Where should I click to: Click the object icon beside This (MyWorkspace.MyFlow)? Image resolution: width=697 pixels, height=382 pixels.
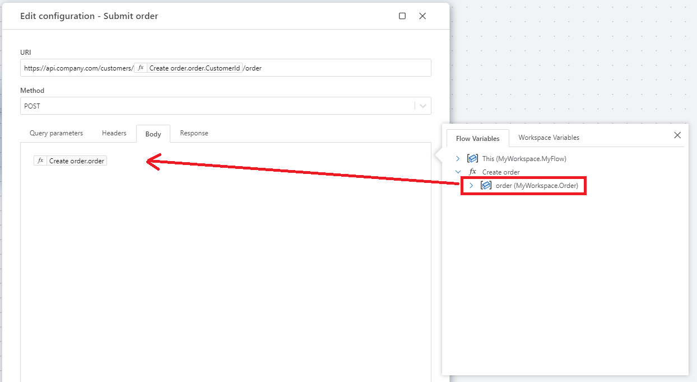point(472,159)
